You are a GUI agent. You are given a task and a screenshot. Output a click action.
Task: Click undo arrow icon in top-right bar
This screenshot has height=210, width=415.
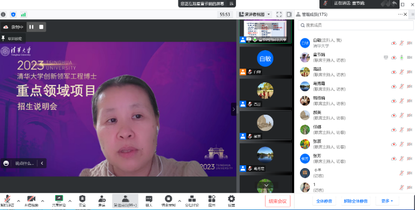[x=394, y=4]
